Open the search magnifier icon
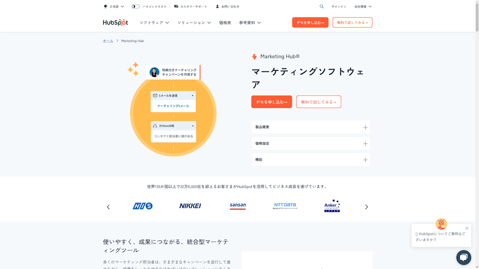 click(322, 7)
